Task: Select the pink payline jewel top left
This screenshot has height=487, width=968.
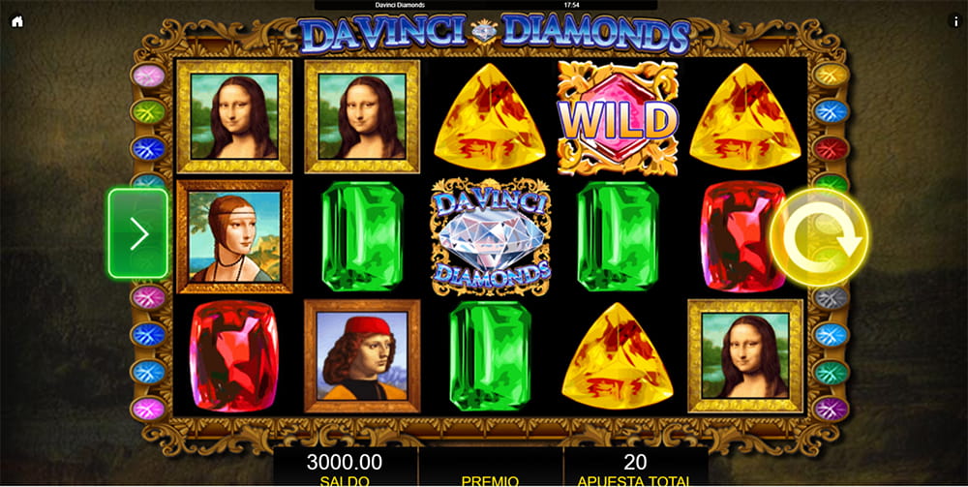Action: point(149,76)
